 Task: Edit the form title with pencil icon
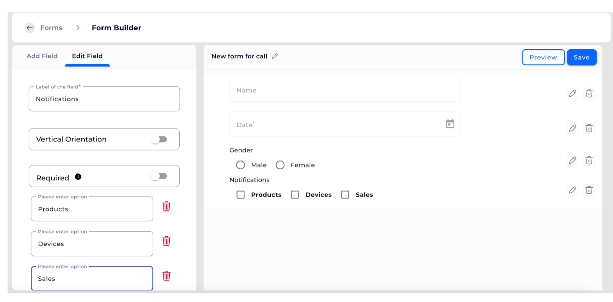click(275, 56)
